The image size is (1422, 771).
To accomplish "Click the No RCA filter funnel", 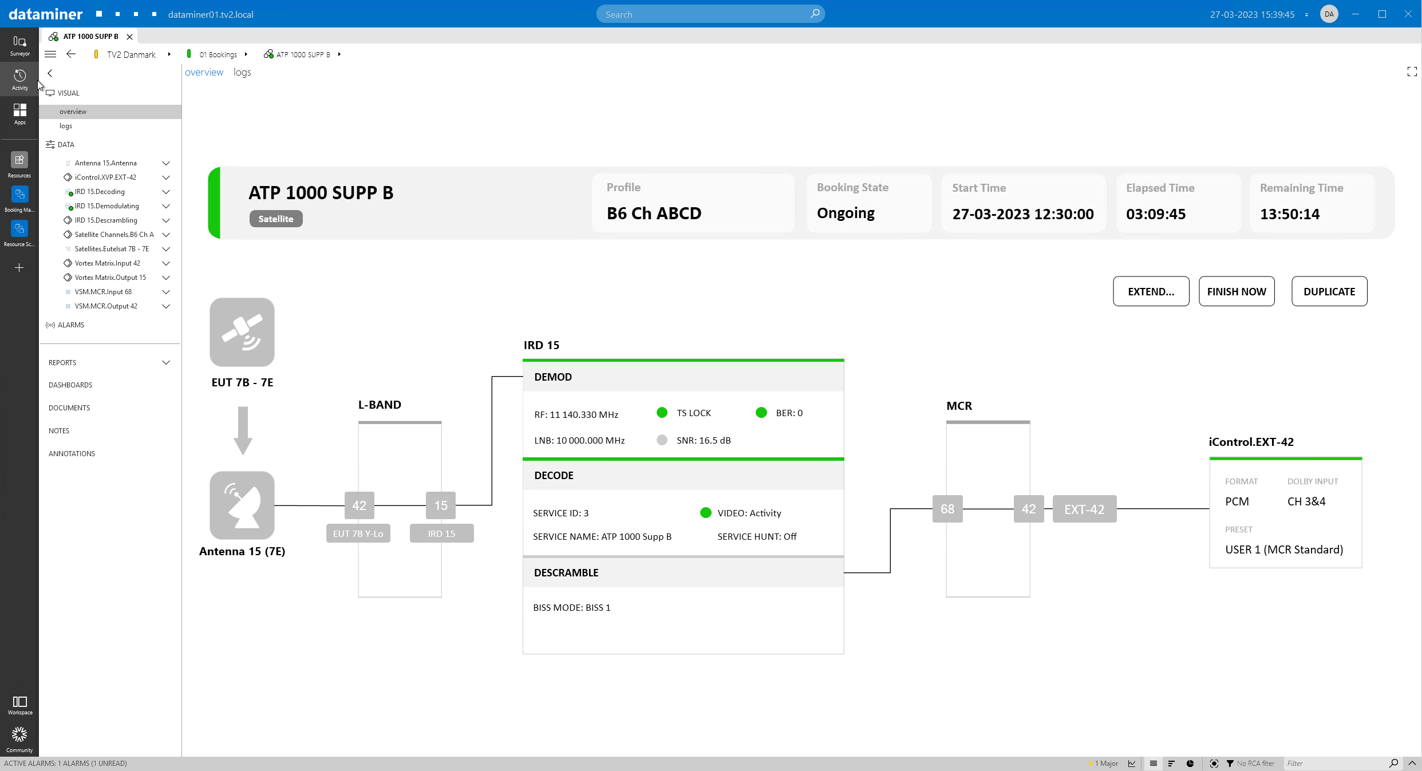I will click(1230, 763).
